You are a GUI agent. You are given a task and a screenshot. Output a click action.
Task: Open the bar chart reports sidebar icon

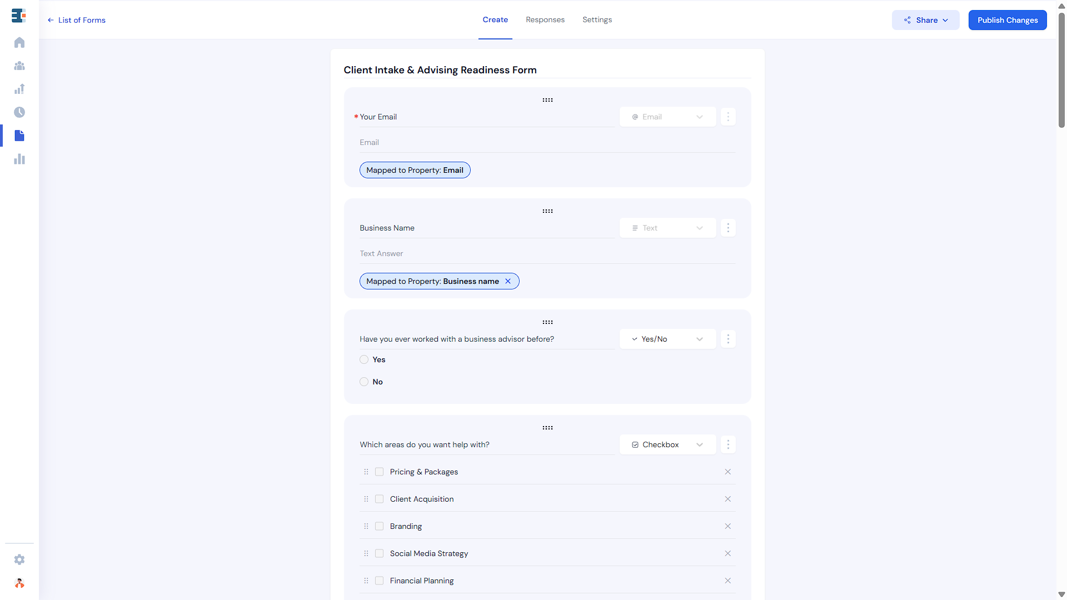(19, 159)
